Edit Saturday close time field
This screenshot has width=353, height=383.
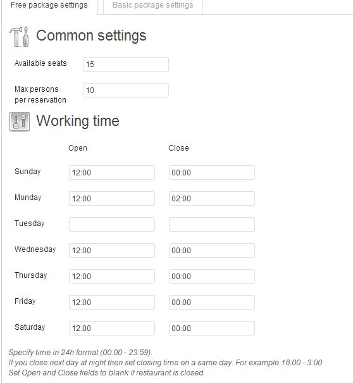click(212, 328)
